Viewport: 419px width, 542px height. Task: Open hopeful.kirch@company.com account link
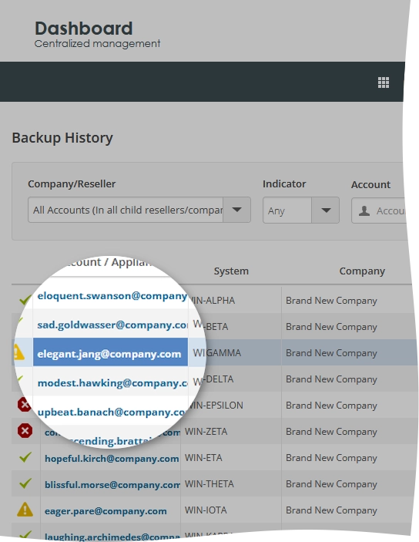coord(112,459)
